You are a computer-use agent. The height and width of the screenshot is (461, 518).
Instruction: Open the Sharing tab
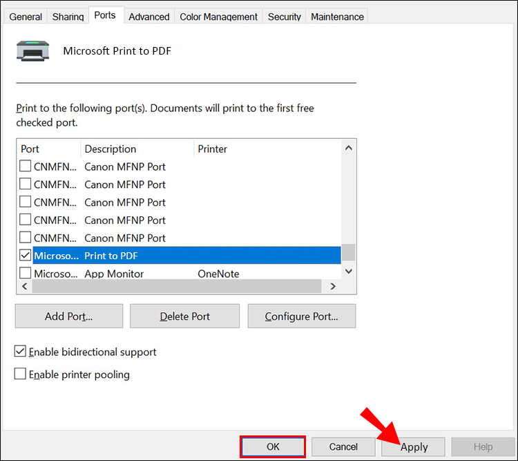(x=68, y=17)
